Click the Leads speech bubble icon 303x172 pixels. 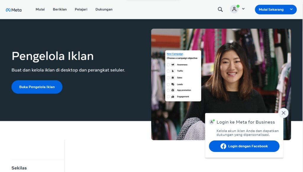pos(173,84)
